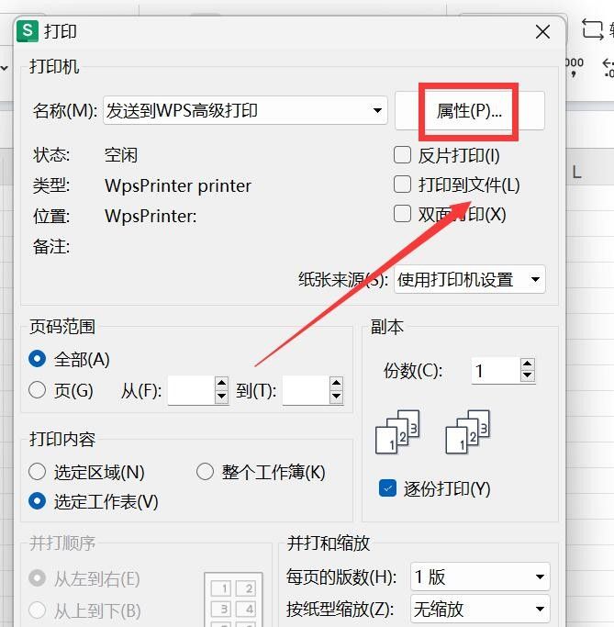Image resolution: width=614 pixels, height=627 pixels.
Task: Select 选定区域(N) print content radio
Action: [x=38, y=472]
